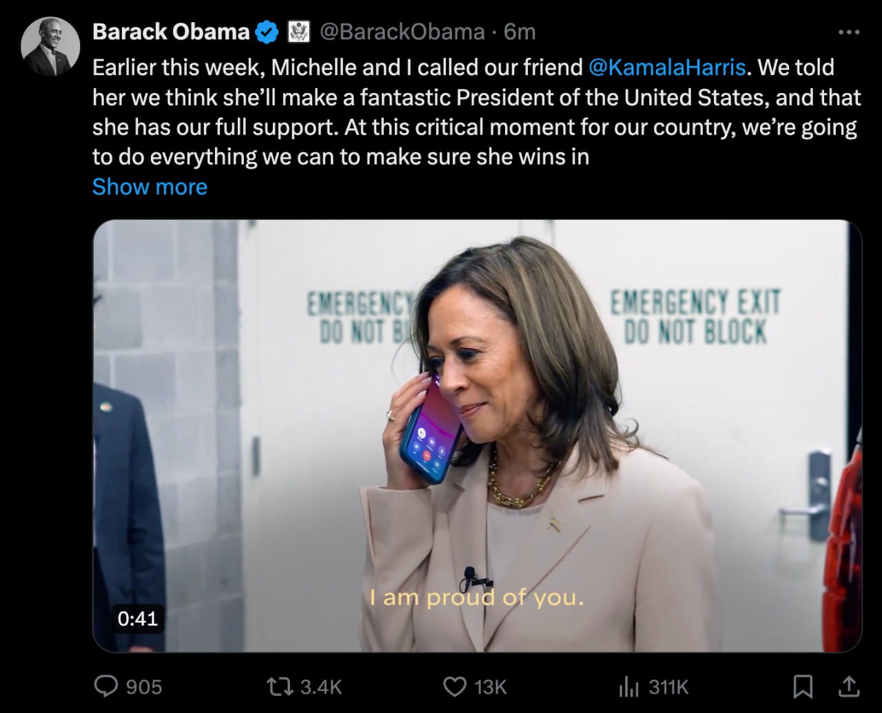Open the three-dot more options menu
Screen dimensions: 882x713
point(848,32)
